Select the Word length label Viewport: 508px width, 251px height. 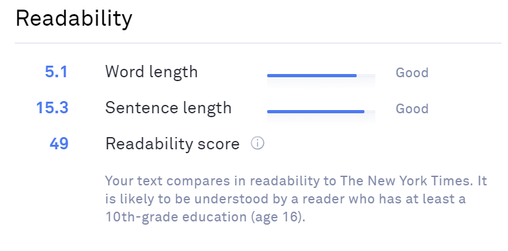coord(151,72)
